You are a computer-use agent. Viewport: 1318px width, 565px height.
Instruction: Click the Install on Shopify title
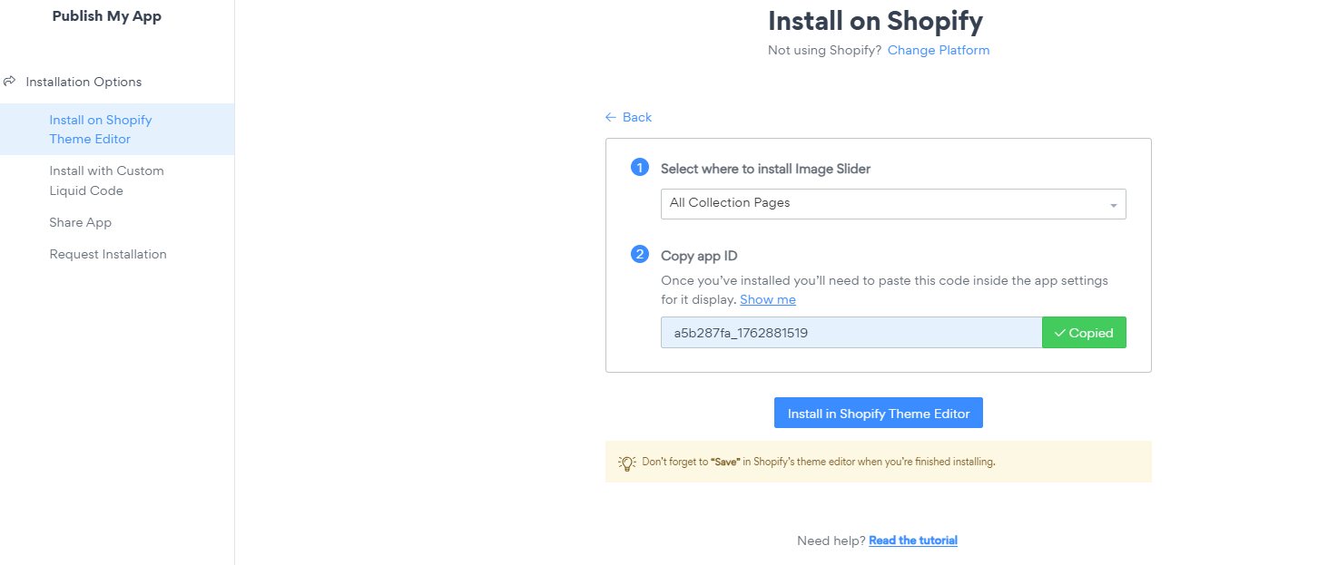[x=876, y=21]
